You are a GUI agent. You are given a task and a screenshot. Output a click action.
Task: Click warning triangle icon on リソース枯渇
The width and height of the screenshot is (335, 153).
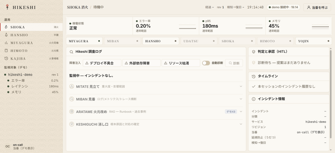tap(166, 63)
